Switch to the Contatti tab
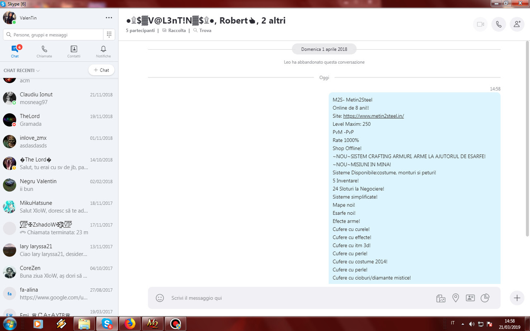 point(74,51)
